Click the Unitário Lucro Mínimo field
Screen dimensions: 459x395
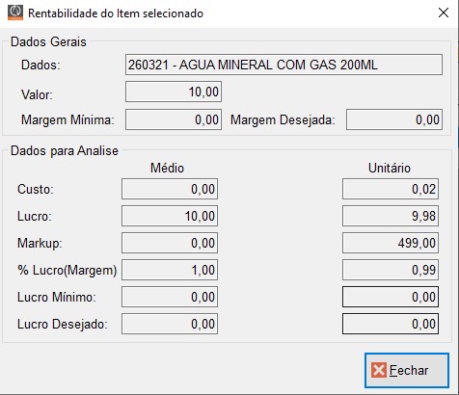391,297
